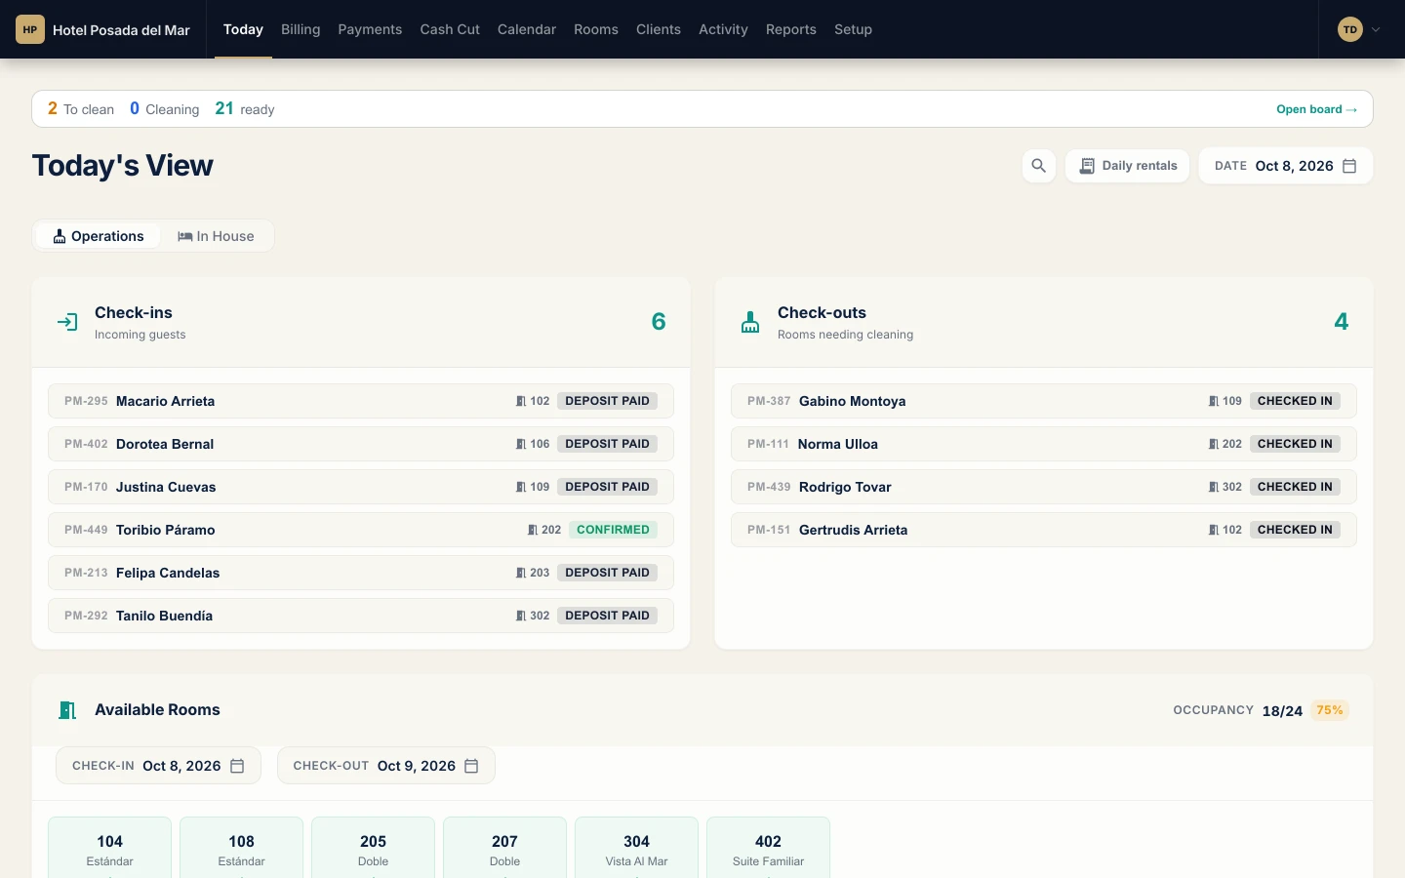1405x878 pixels.
Task: Open Macario Arrieta's check-in reservation
Action: point(361,401)
